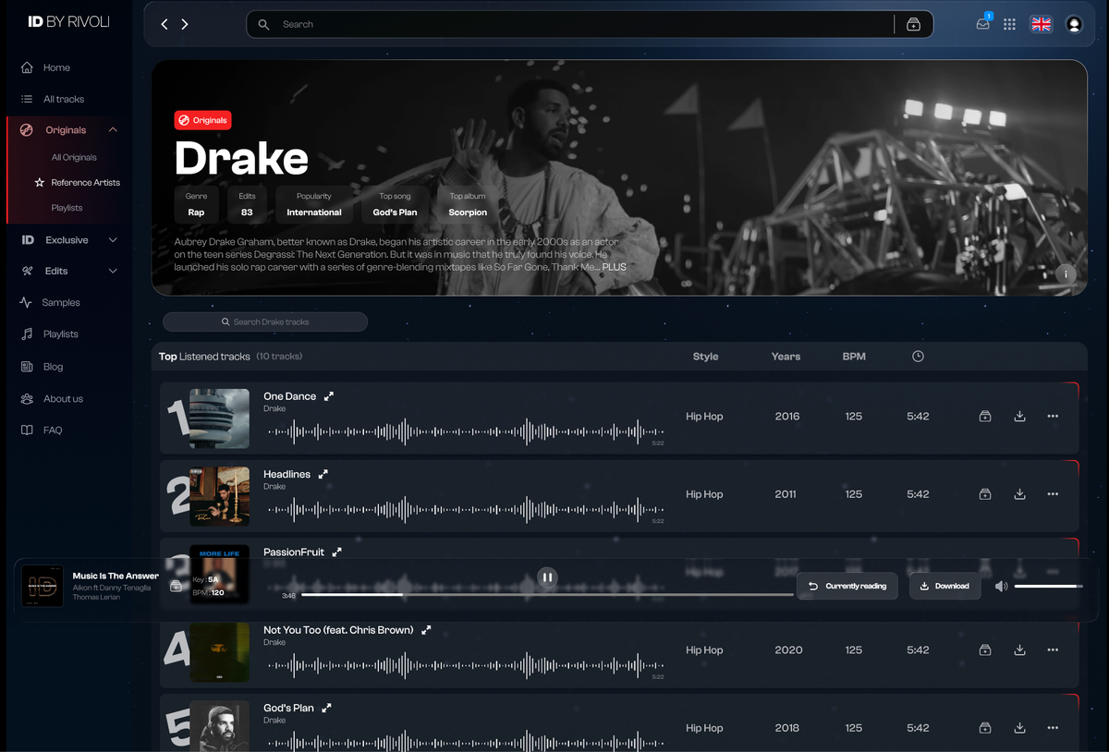Open more options for One Dance

click(x=1053, y=417)
